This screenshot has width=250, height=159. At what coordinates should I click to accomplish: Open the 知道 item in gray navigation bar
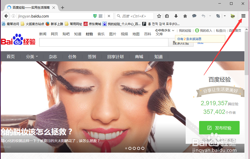click(x=158, y=57)
